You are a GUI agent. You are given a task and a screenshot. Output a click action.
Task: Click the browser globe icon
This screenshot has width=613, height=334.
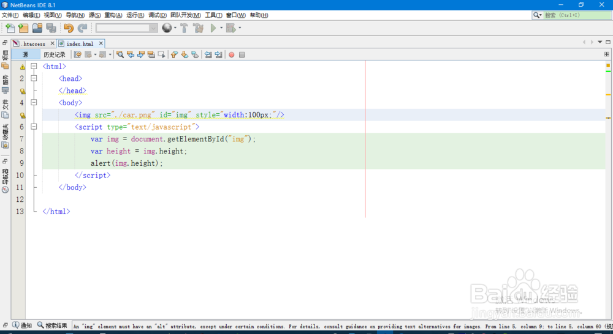click(167, 28)
